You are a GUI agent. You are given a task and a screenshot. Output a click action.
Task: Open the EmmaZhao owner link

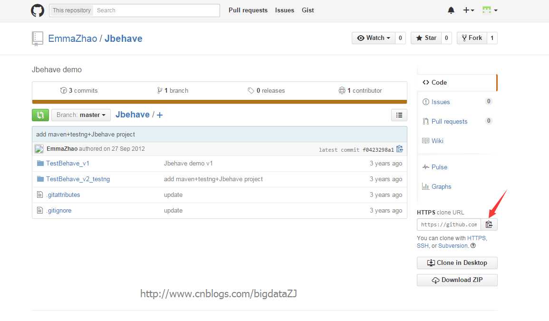point(72,39)
